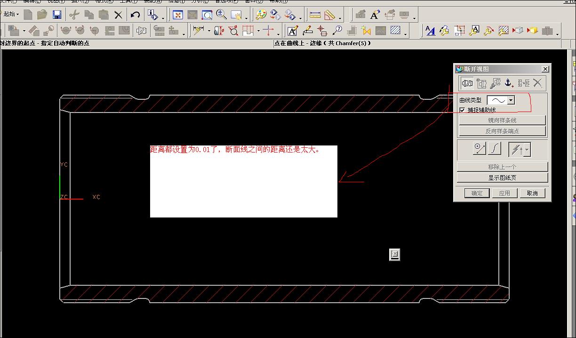Image resolution: width=576 pixels, height=338 pixels.
Task: Expand the information toolbar options arrow
Action: (163, 18)
